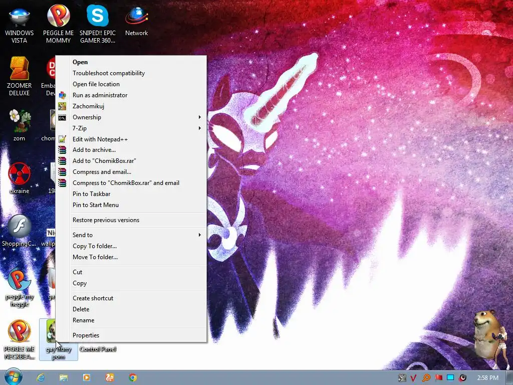Select Pin to Taskbar

(131, 194)
